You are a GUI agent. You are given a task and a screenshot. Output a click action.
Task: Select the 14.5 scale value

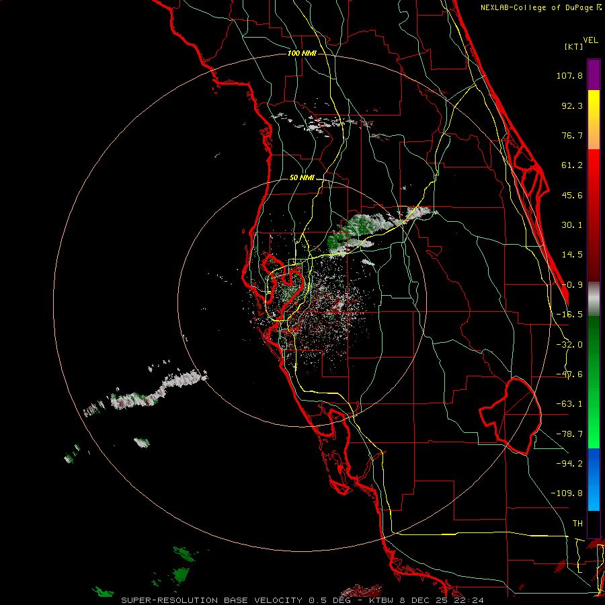572,255
